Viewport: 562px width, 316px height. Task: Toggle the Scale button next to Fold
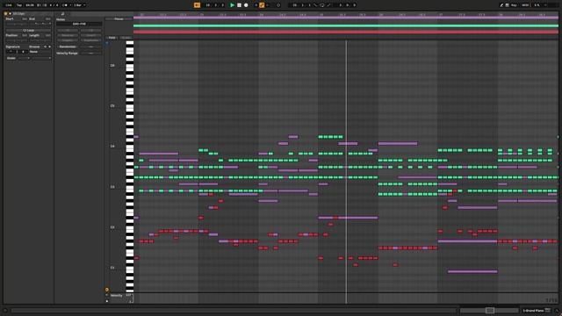pyautogui.click(x=126, y=37)
